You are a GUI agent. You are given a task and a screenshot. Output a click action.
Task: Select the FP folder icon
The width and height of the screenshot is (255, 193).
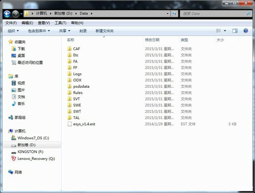[70, 68]
